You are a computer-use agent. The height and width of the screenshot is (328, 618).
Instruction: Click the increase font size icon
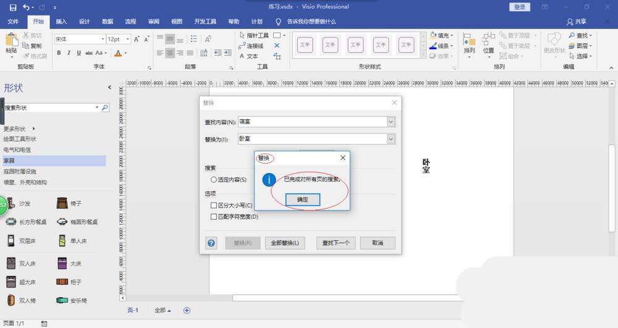[137, 39]
